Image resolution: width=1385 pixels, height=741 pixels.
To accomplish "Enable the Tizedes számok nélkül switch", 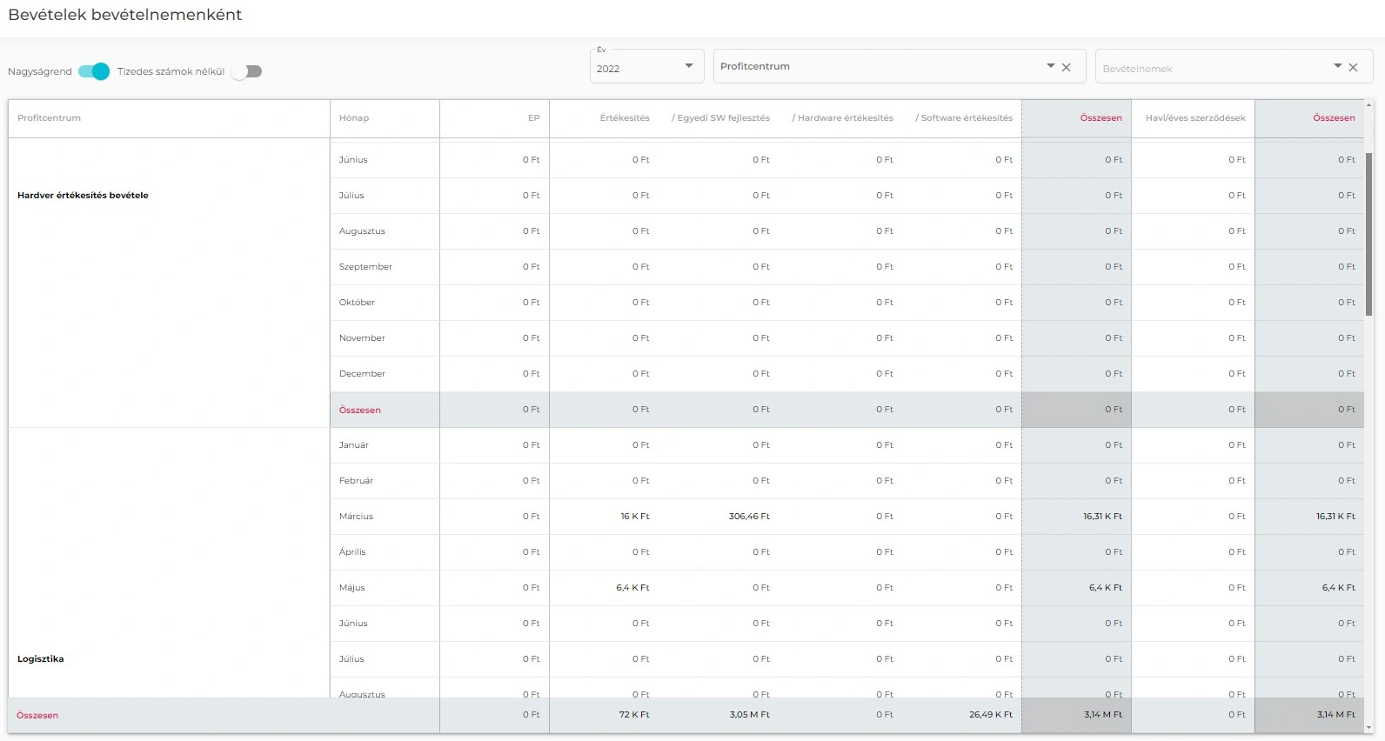I will [x=246, y=71].
